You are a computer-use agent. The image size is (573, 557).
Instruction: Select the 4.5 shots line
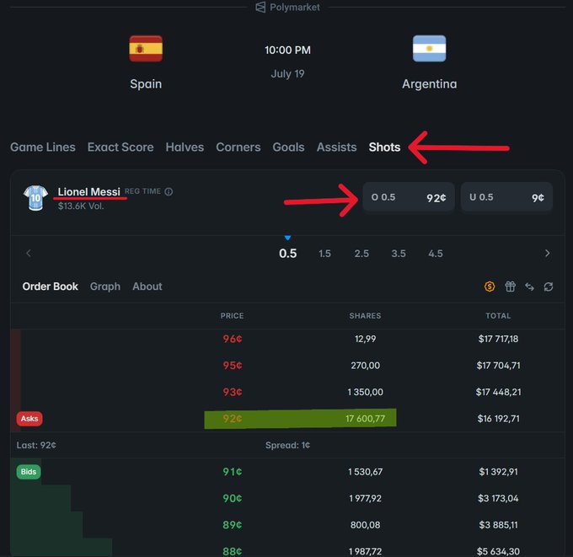pos(436,254)
